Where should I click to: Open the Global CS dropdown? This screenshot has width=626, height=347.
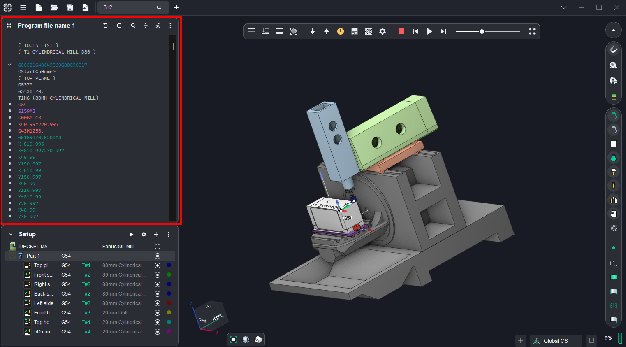(555, 341)
